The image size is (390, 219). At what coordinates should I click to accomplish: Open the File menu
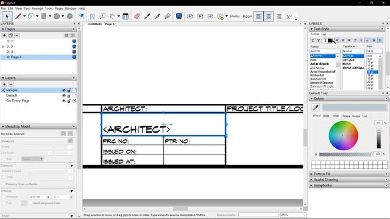pyautogui.click(x=3, y=9)
